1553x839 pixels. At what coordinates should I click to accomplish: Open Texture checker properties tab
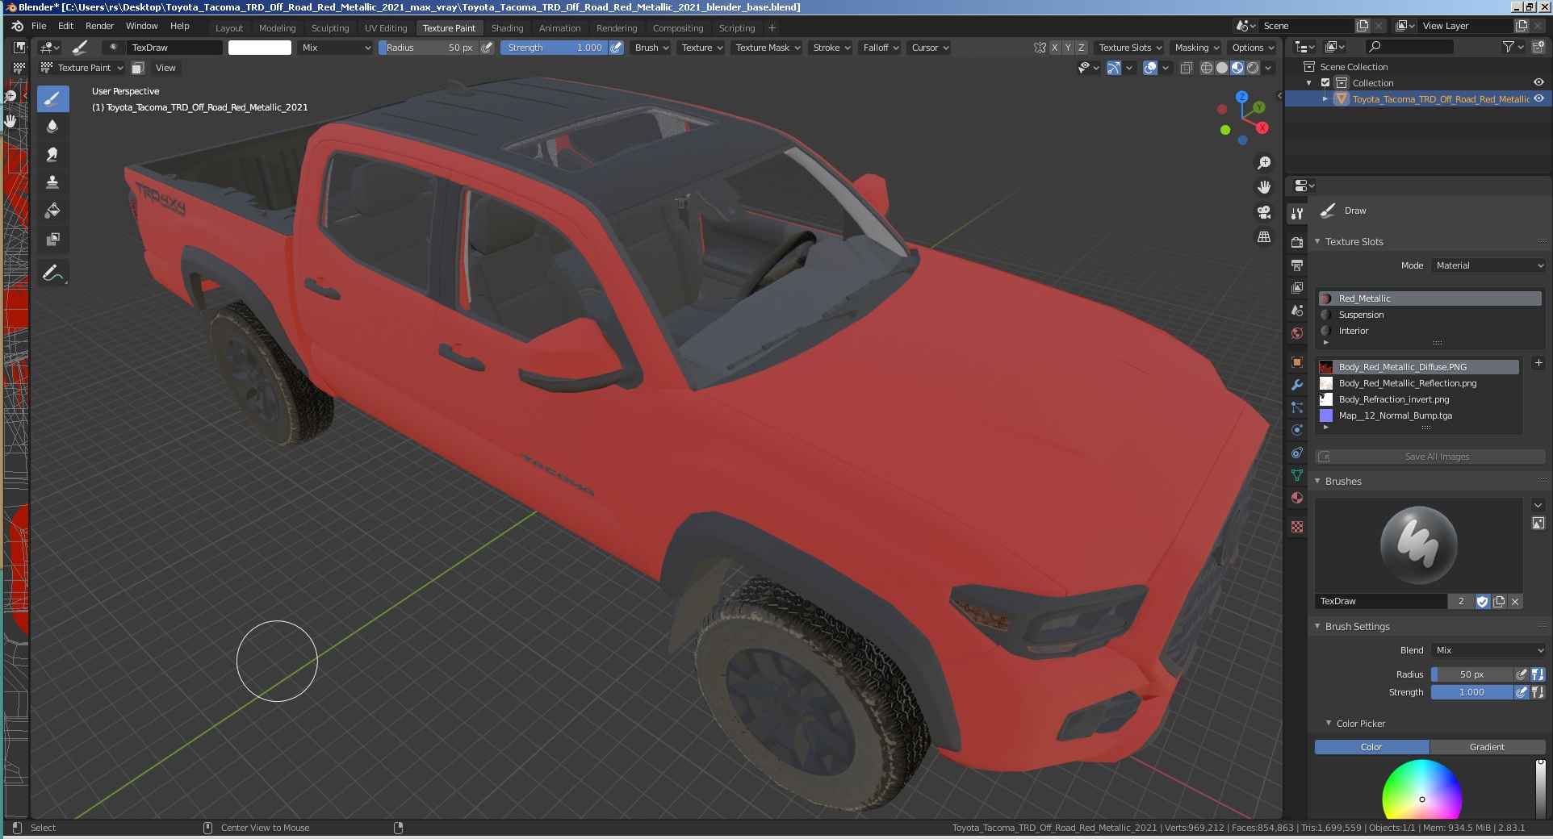1297,527
